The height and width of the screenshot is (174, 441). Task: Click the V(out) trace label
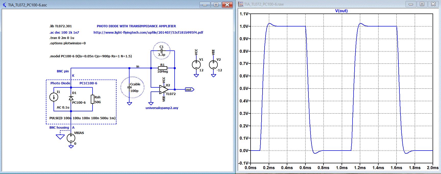pos(341,11)
